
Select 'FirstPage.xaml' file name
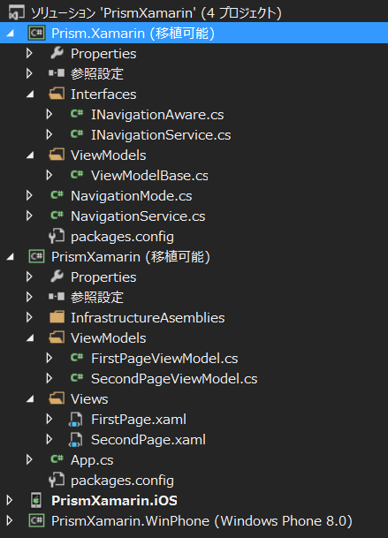pos(139,420)
